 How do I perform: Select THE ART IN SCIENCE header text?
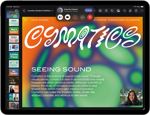(40, 20)
